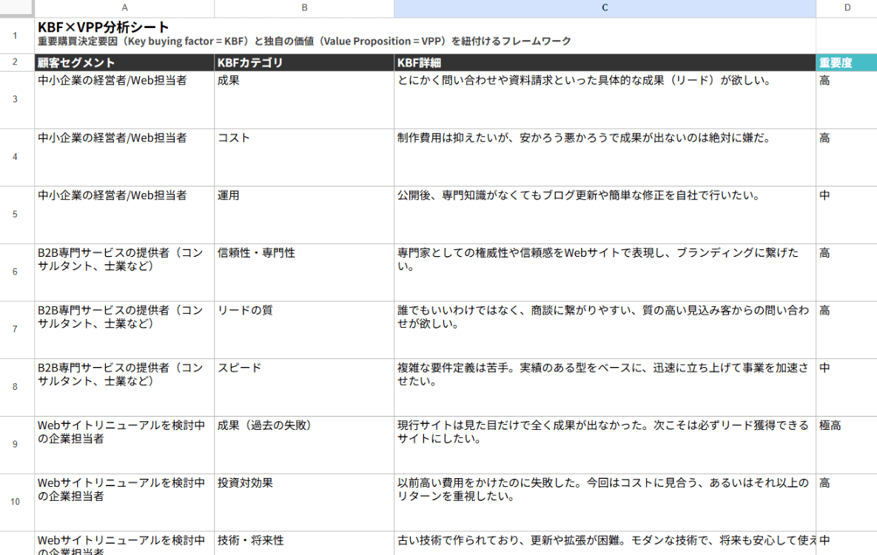
Task: Select row 9 header
Action: [16, 445]
